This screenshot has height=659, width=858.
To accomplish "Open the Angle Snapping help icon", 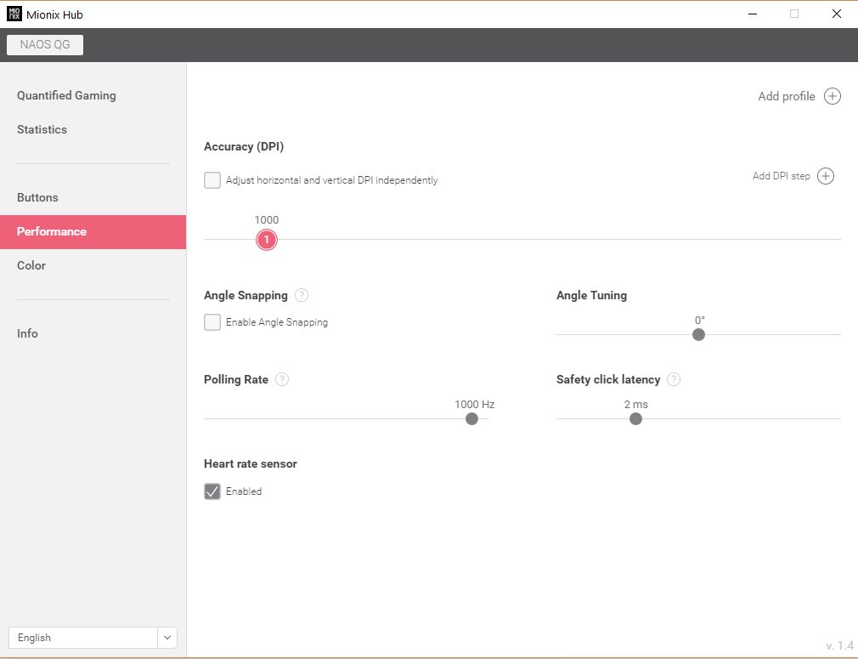I will [x=302, y=295].
